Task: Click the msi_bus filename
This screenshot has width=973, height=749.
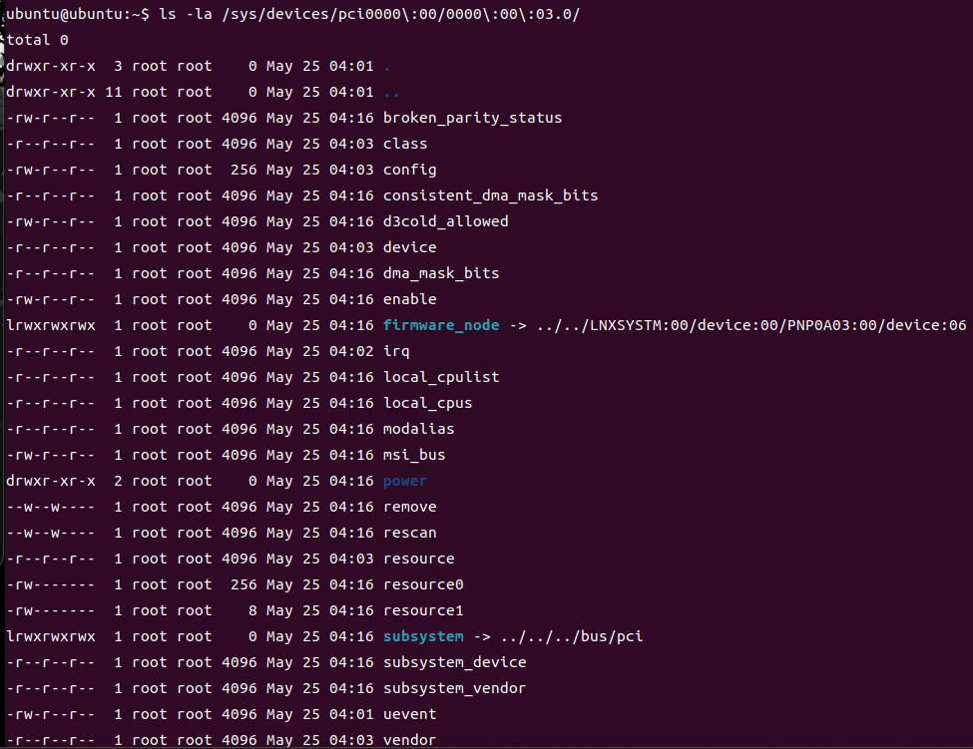Action: [x=414, y=455]
